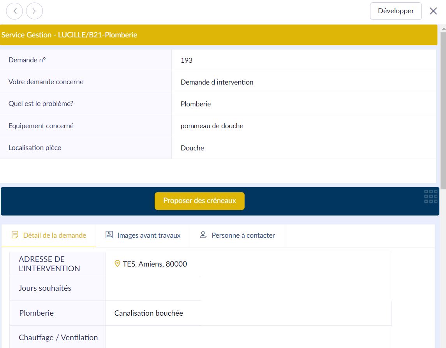
Task: Click the Douche value in Localisation pièce
Action: coord(192,148)
